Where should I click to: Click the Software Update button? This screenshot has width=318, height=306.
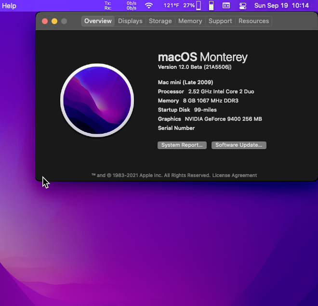(238, 145)
